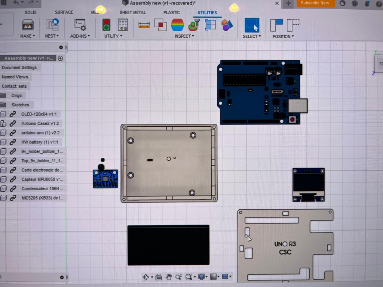Activate the Pan tool in the navigation bar
Viewport: 383px width, 287px height.
[x=169, y=277]
